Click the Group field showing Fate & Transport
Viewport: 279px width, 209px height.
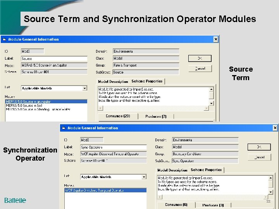point(146,65)
